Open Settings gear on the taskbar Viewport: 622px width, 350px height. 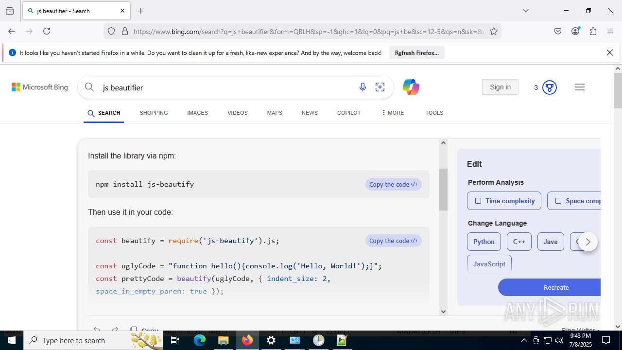[271, 340]
